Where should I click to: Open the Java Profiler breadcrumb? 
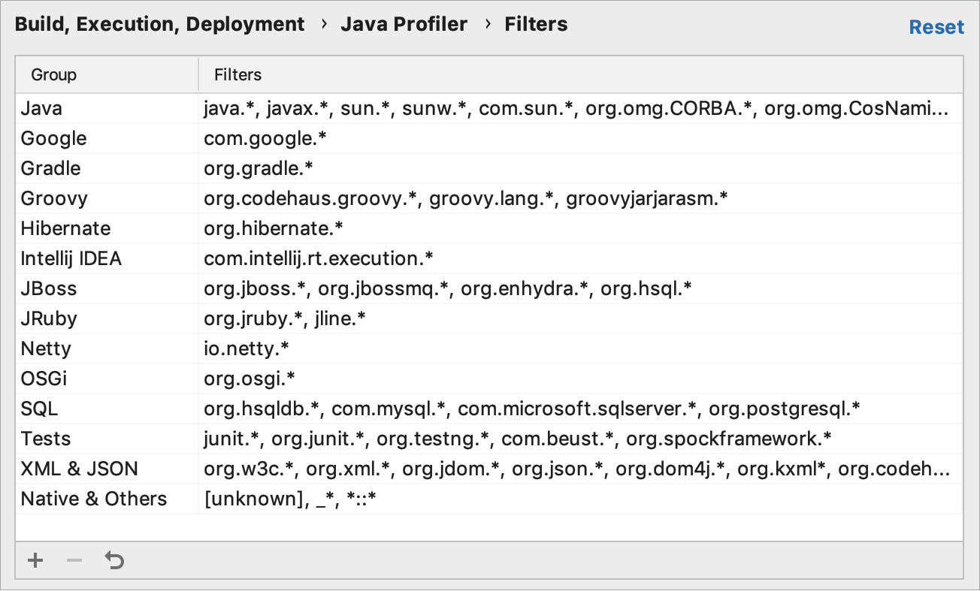[404, 24]
